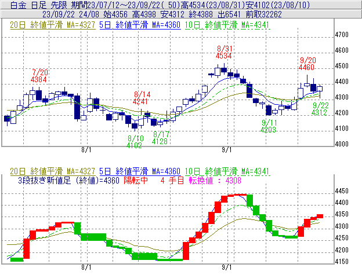362x275 pixels.
Task: Click the 前取32262 open interest value
Action: (x=263, y=14)
